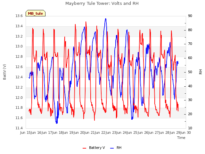Click the chart title Mayberry Tule Tower
The width and height of the screenshot is (205, 154).
[102, 4]
